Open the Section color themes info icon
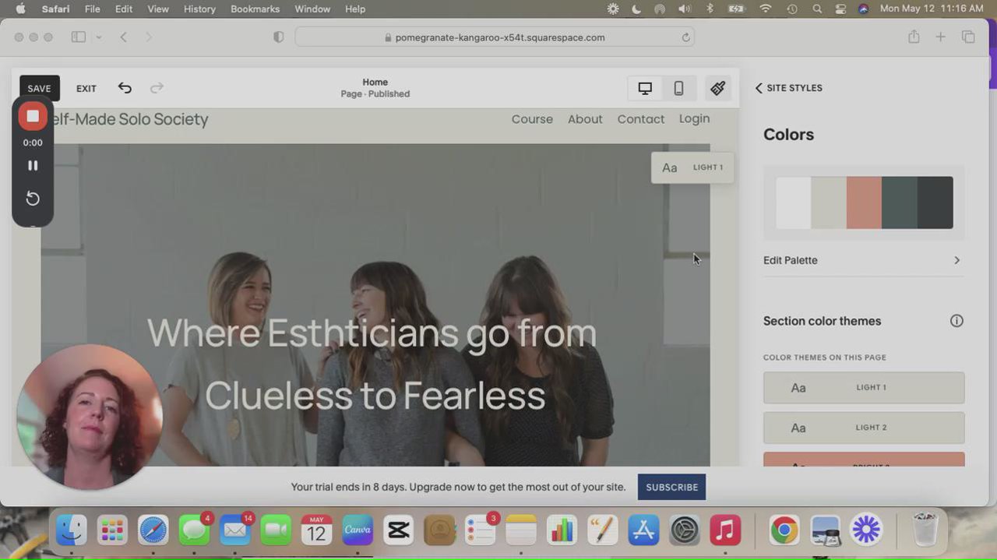Image resolution: width=997 pixels, height=560 pixels. 956,321
